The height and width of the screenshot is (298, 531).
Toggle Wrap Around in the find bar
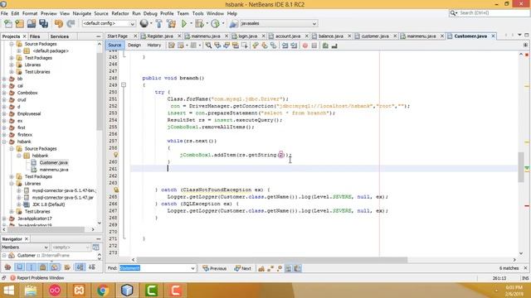click(297, 268)
